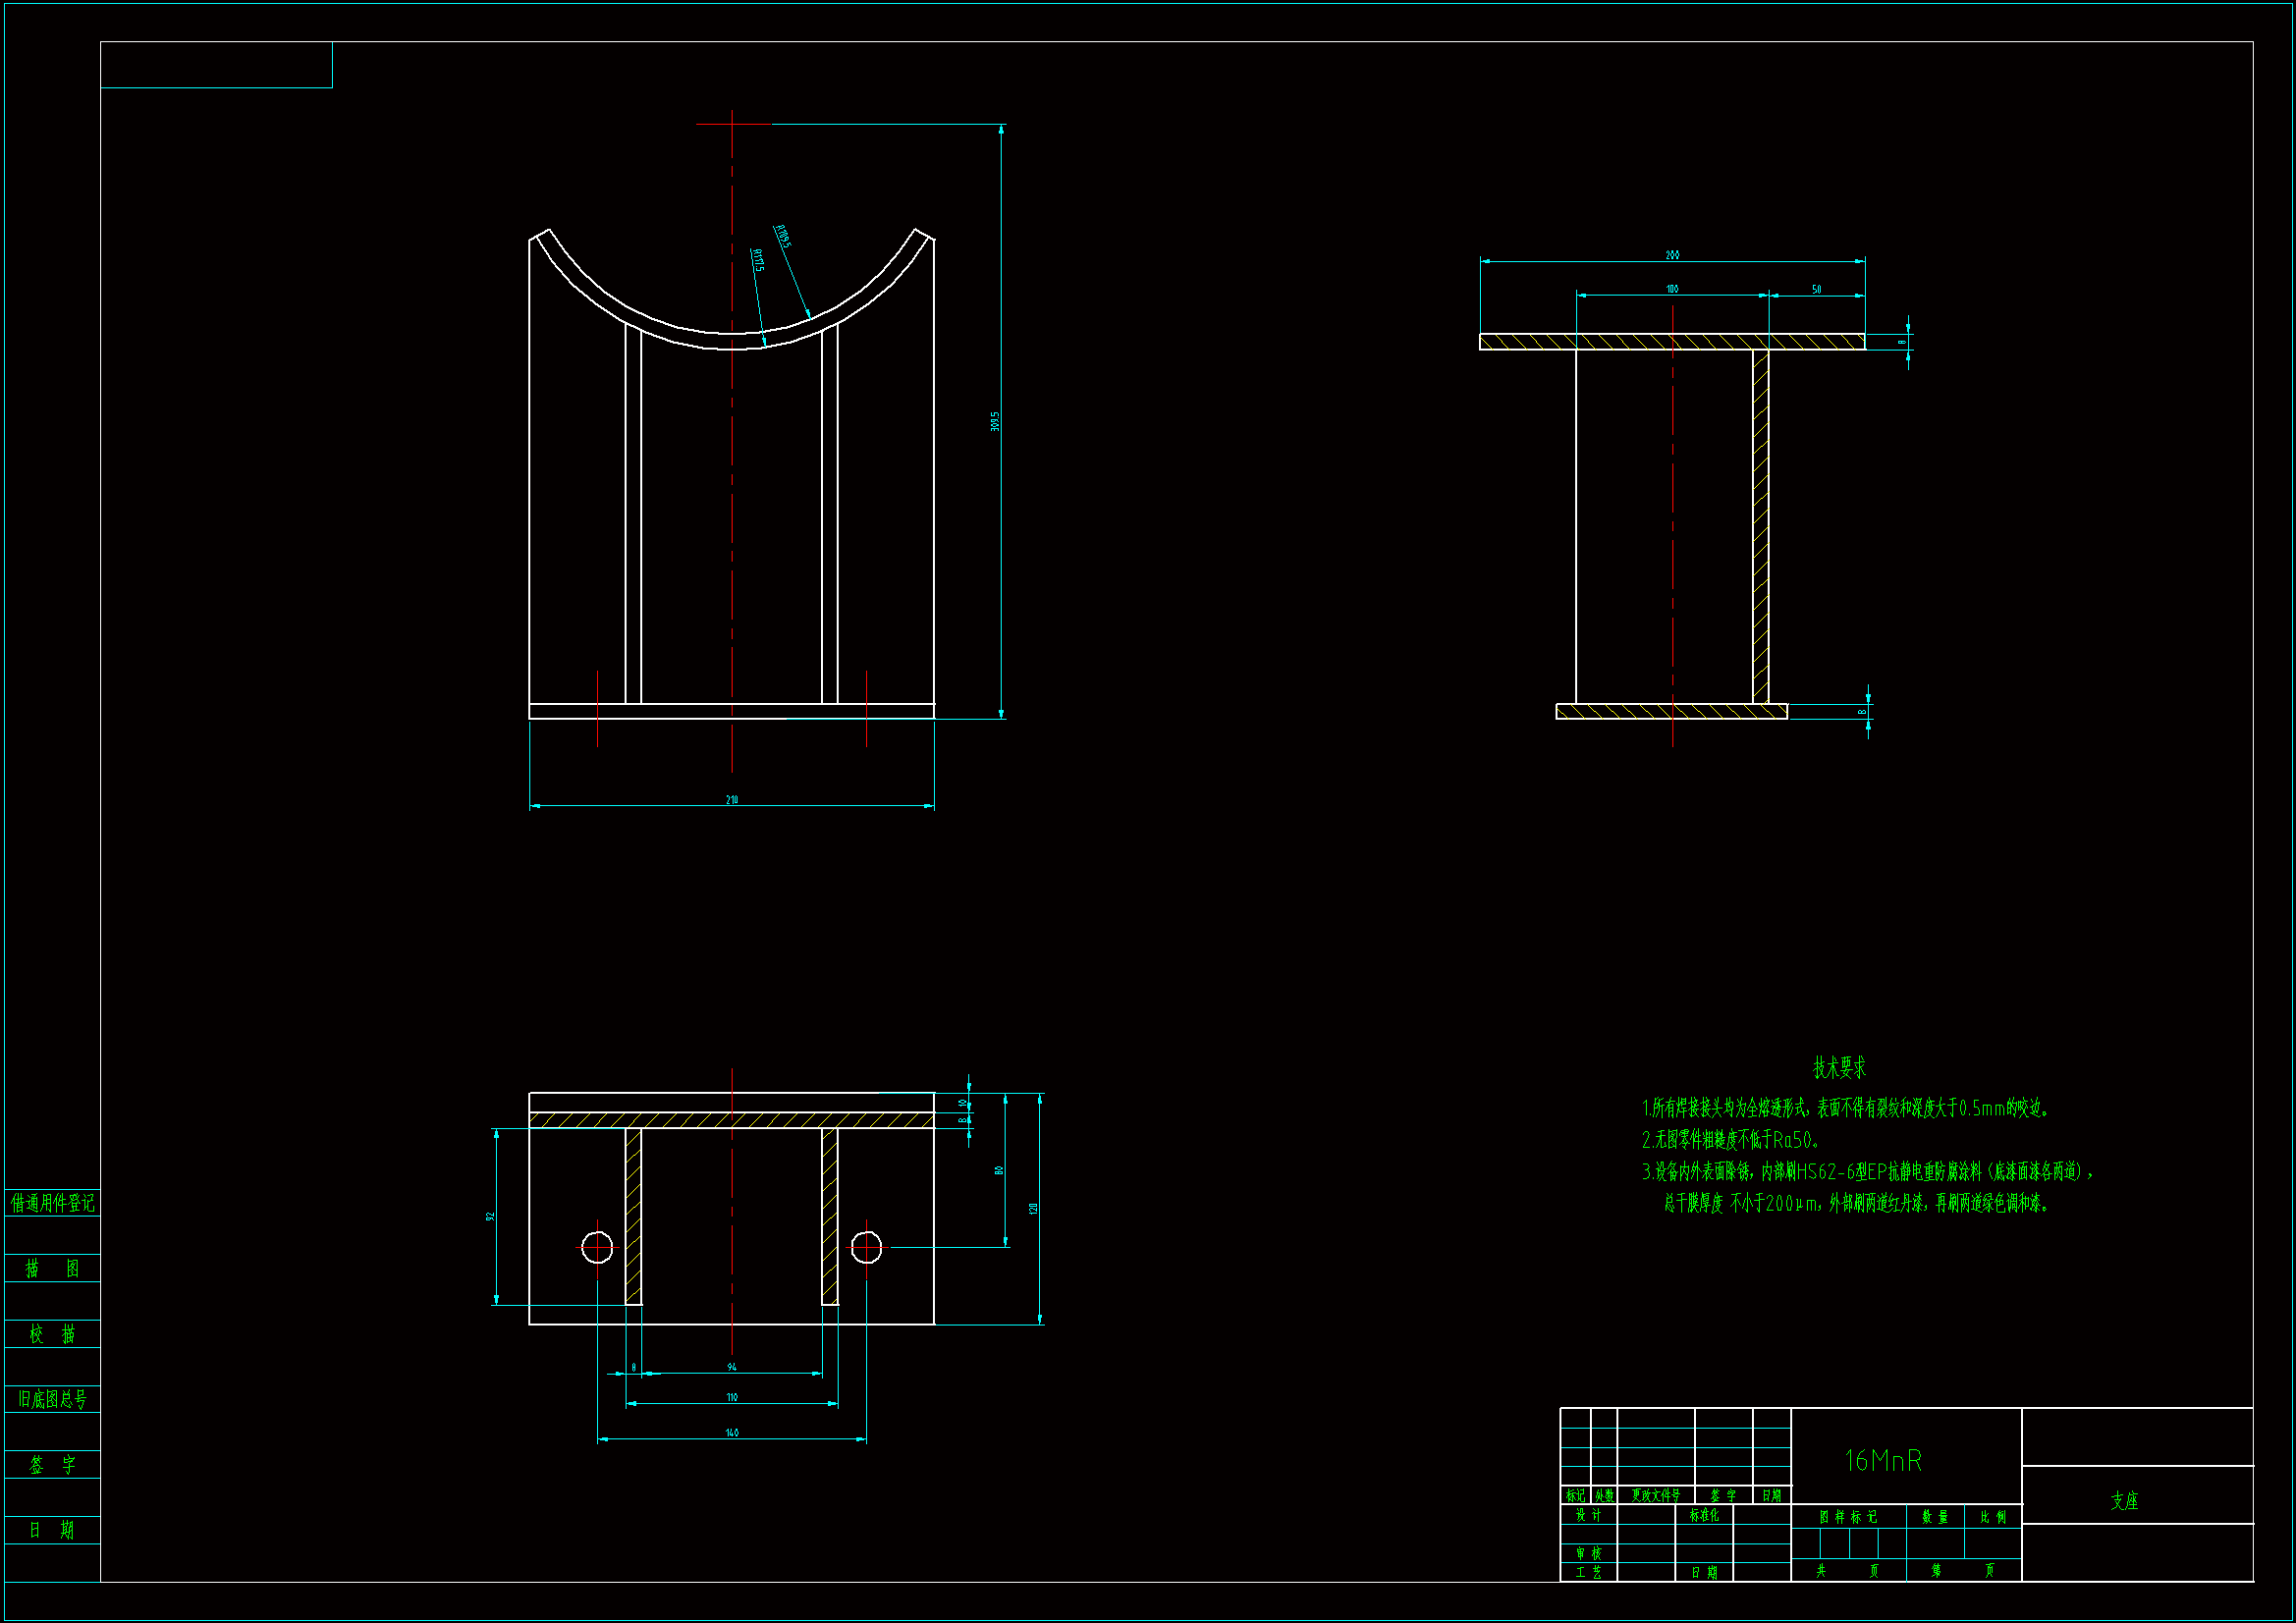
Task: Click the 16MnR material text in title block
Action: pos(1882,1461)
